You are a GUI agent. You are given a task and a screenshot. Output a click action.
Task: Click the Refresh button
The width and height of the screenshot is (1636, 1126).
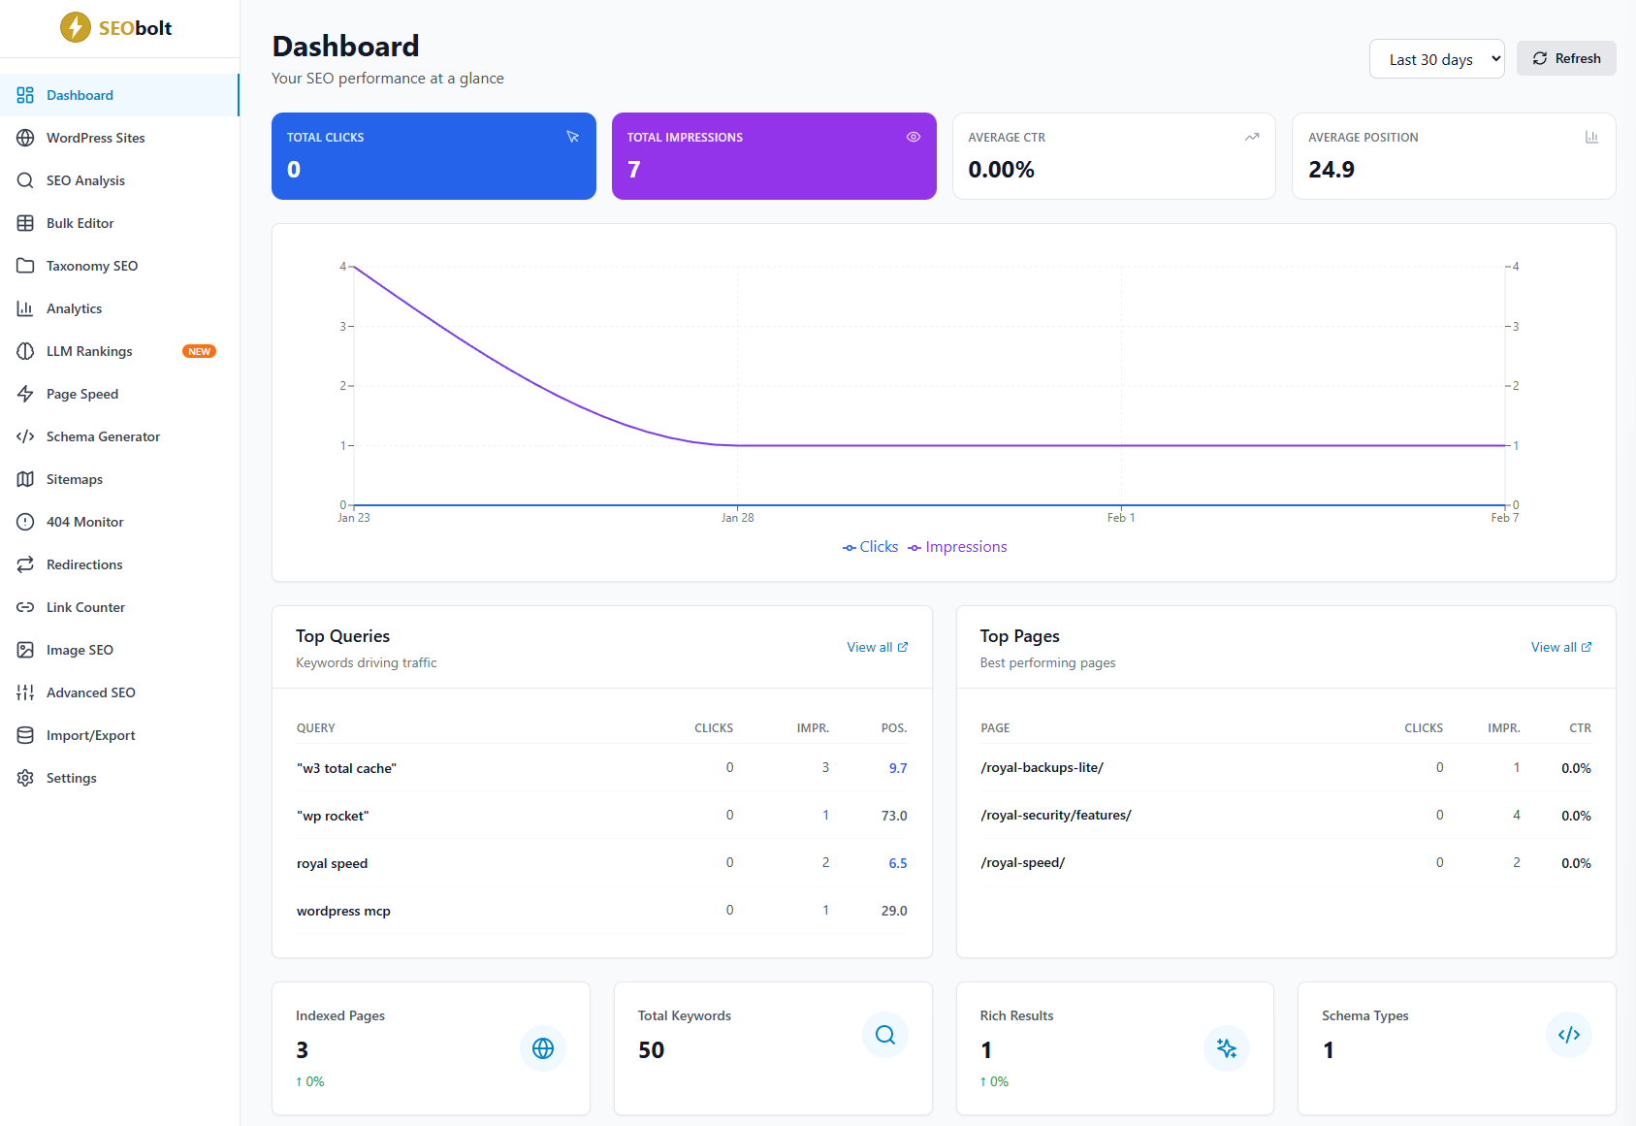(1565, 58)
